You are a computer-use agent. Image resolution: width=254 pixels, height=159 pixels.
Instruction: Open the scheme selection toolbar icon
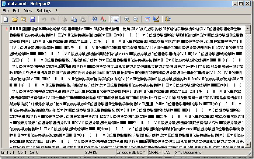click(147, 19)
